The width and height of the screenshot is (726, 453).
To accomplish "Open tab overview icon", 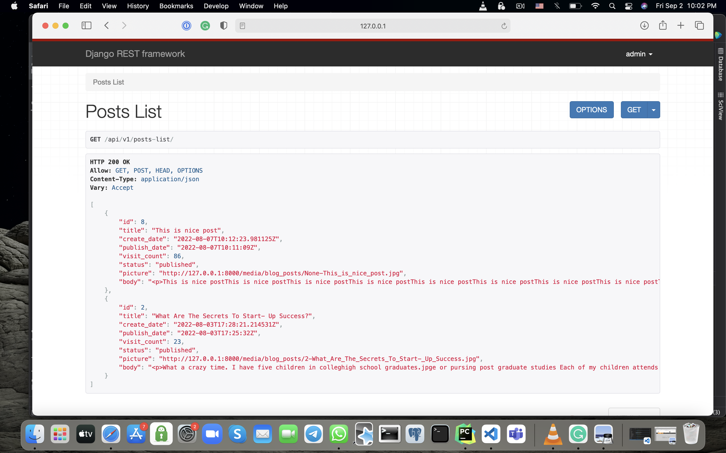I will 699,25.
